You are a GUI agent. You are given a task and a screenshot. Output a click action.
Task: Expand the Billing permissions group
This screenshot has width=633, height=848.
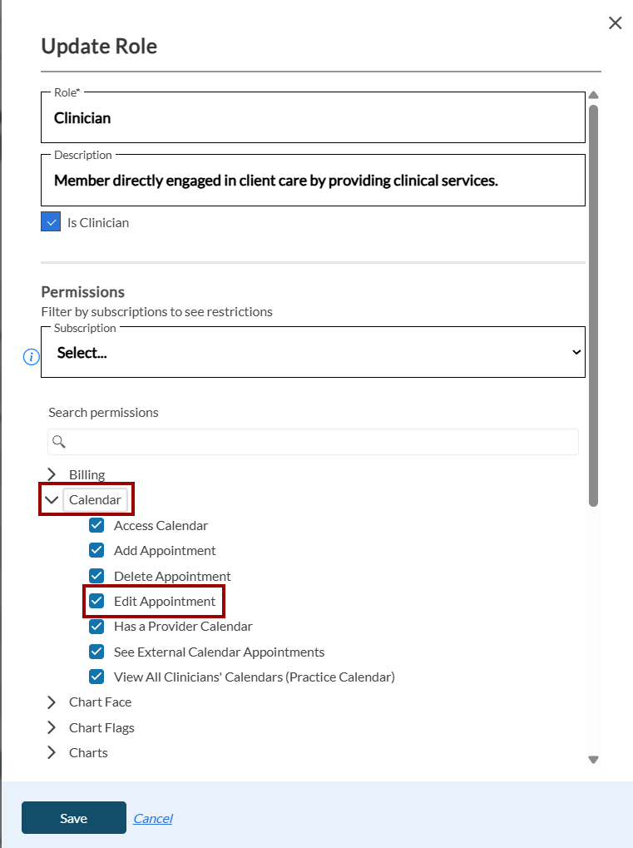pyautogui.click(x=52, y=474)
